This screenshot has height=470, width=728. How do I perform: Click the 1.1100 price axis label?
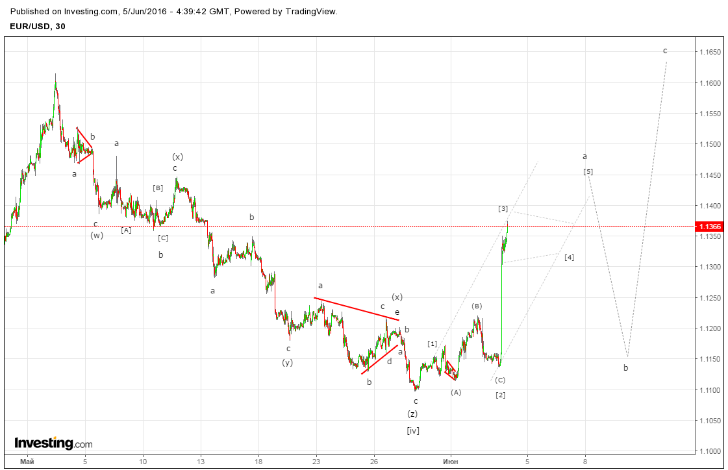coord(710,390)
